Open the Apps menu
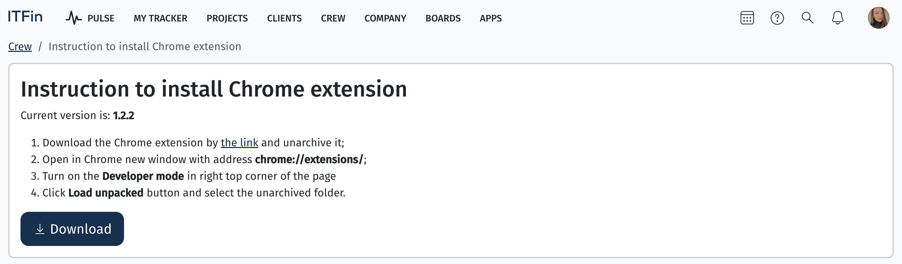This screenshot has height=264, width=902. pos(491,18)
